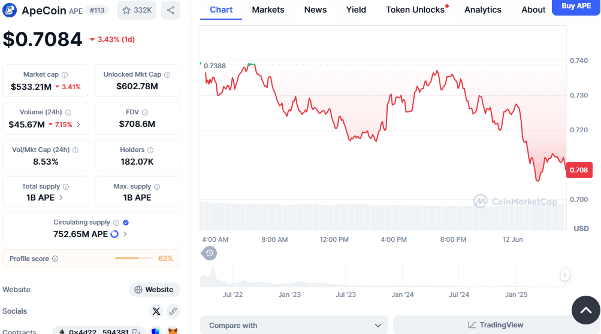Click the chart time-range slider handle
The height and width of the screenshot is (334, 601).
[564, 275]
